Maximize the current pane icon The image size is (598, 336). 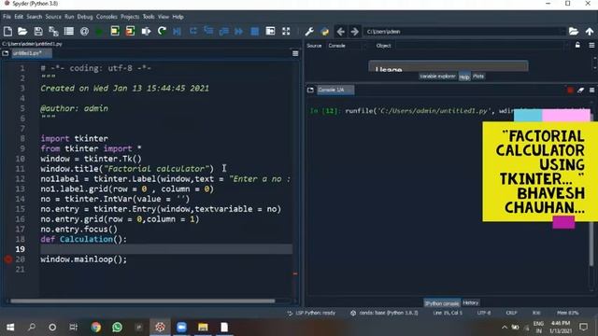(270, 31)
